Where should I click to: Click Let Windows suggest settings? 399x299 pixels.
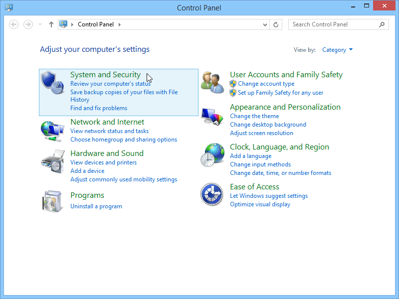coord(269,196)
